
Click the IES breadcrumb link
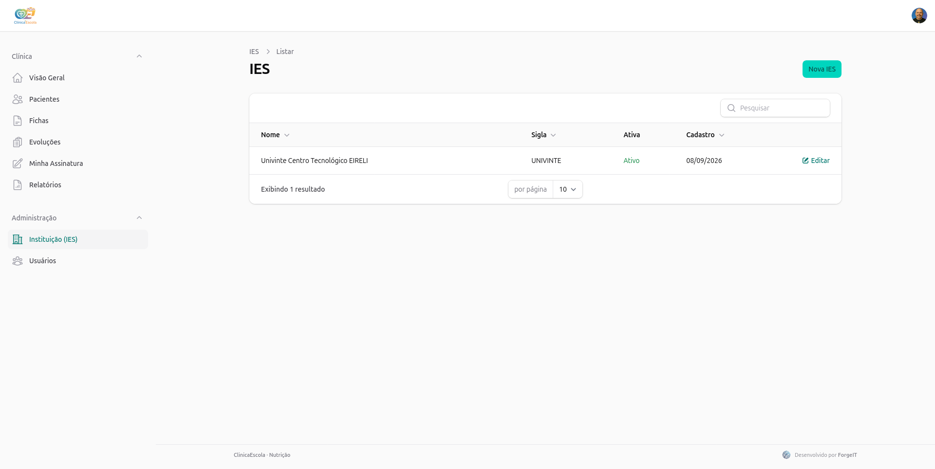254,52
